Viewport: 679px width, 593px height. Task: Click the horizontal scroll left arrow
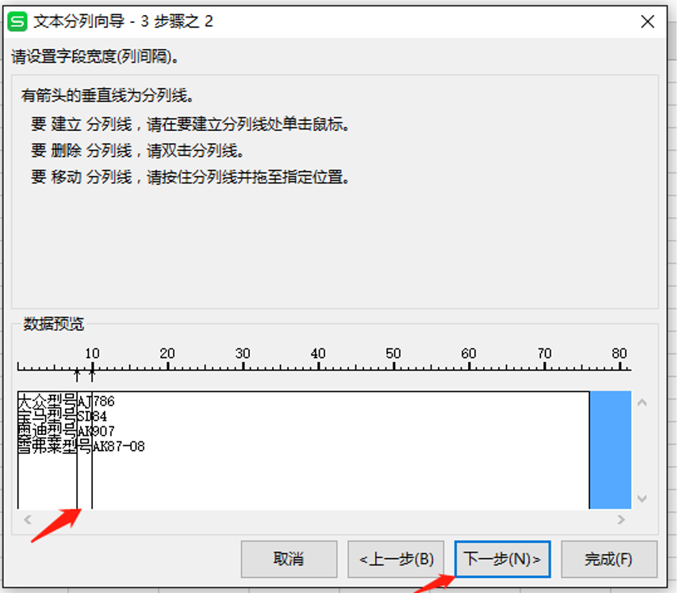(28, 519)
